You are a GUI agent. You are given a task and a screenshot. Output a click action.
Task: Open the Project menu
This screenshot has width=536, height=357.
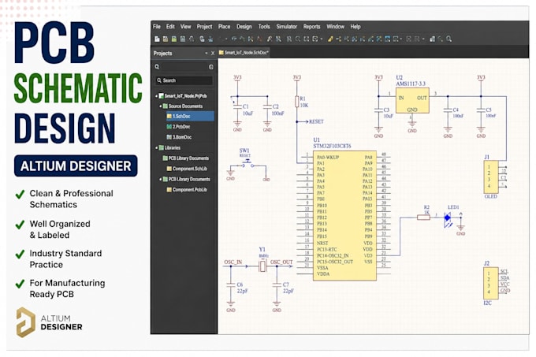[204, 27]
